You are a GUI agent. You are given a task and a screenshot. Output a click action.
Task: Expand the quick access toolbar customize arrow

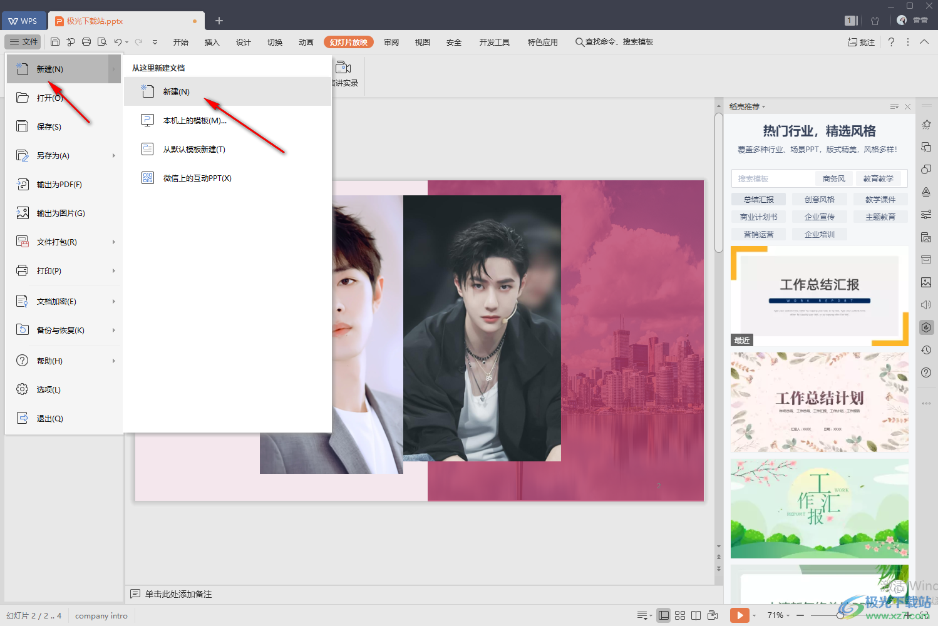(x=155, y=43)
